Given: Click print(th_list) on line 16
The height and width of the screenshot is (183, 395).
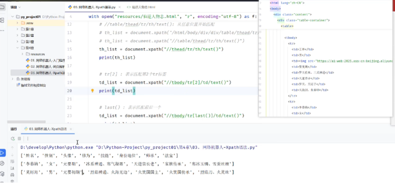Looking at the screenshot, I should [x=117, y=58].
